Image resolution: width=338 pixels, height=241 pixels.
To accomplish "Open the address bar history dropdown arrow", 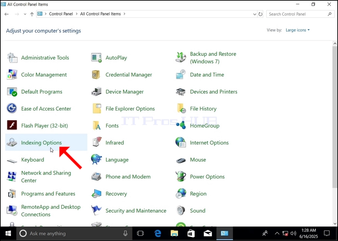I will point(254,14).
